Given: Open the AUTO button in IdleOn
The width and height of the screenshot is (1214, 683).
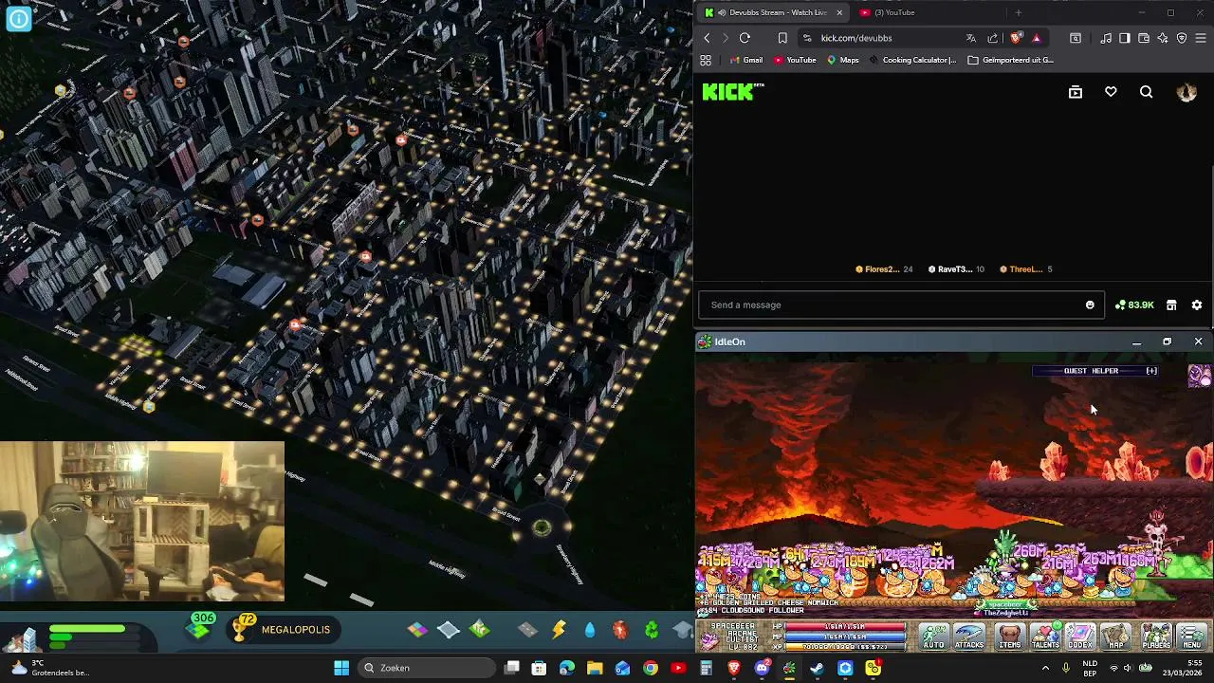Looking at the screenshot, I should click(934, 637).
